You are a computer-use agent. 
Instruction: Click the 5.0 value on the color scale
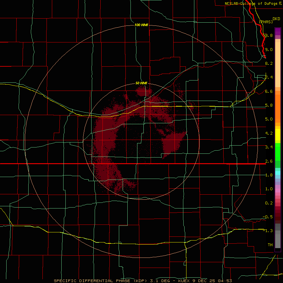pyautogui.click(x=269, y=119)
